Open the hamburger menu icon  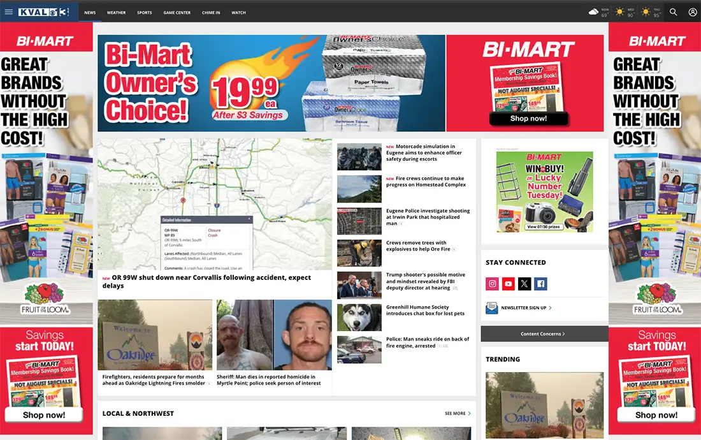(8, 12)
